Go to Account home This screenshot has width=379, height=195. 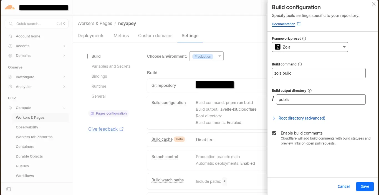[x=28, y=36]
